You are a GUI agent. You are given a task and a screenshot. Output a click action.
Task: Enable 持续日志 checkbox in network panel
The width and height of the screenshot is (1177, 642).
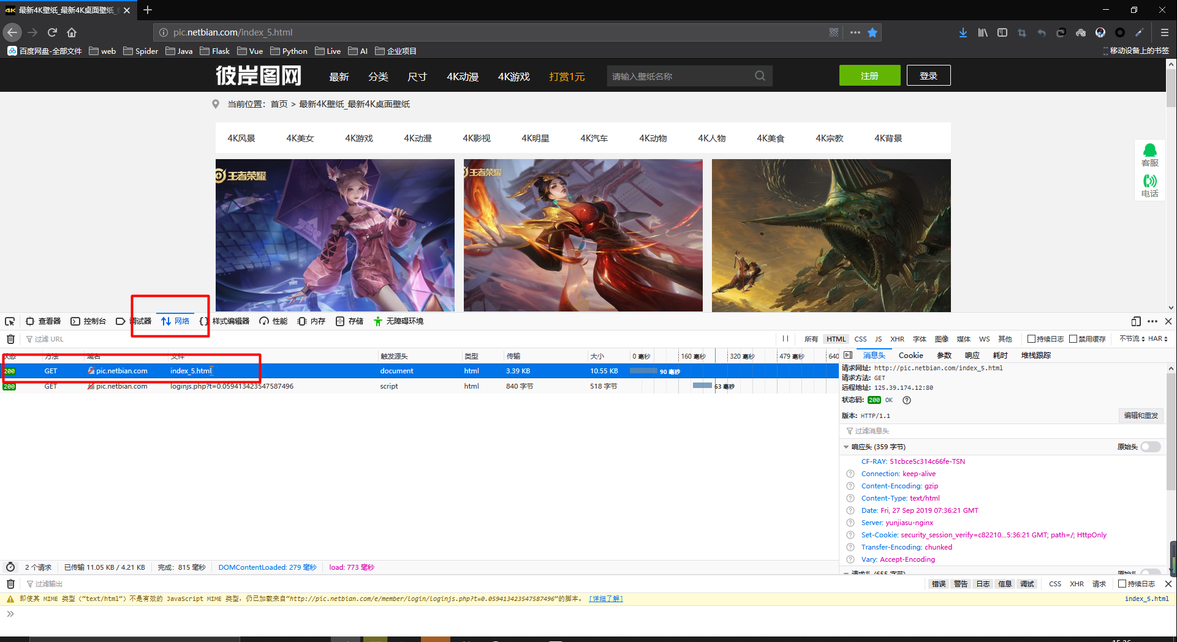click(x=1031, y=339)
